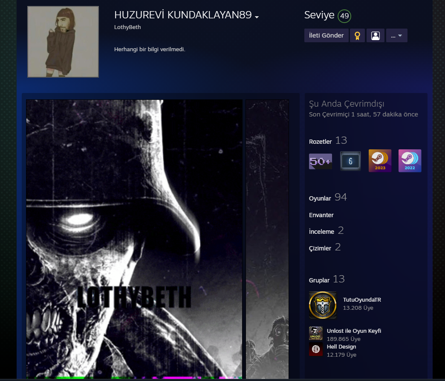
Task: Click the games count number 94
Action: pos(341,197)
